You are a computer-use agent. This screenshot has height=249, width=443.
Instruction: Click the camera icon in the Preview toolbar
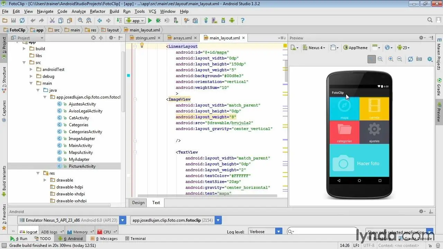[419, 59]
